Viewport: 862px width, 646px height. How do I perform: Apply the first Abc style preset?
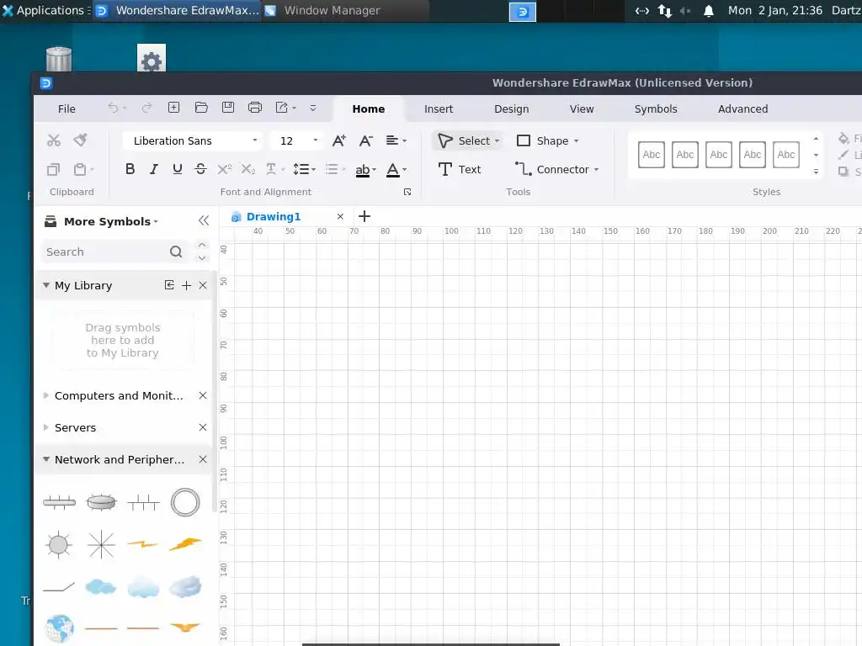coord(652,155)
